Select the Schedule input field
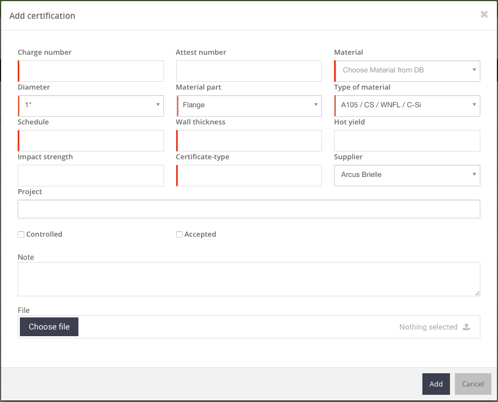 pyautogui.click(x=91, y=140)
